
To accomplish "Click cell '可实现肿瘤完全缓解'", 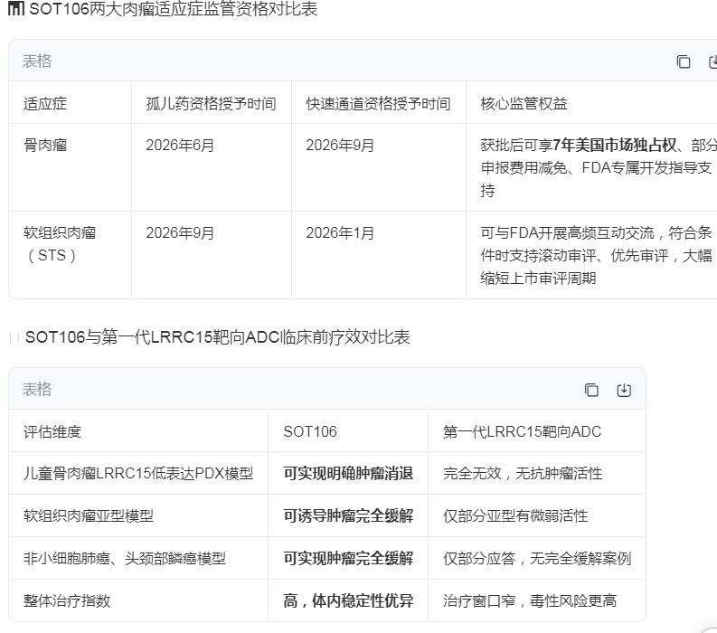I will click(348, 558).
